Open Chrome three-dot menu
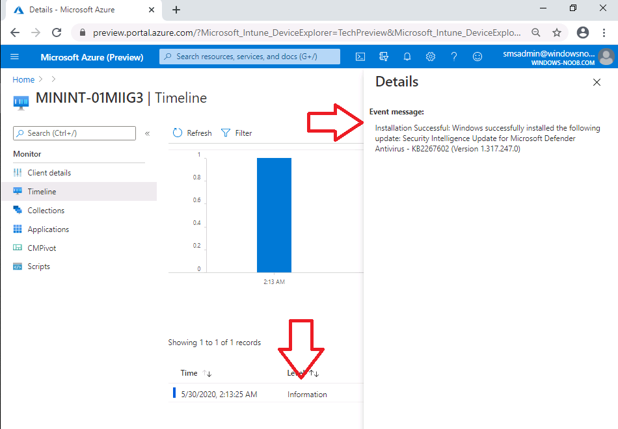This screenshot has height=429, width=618. click(x=604, y=32)
